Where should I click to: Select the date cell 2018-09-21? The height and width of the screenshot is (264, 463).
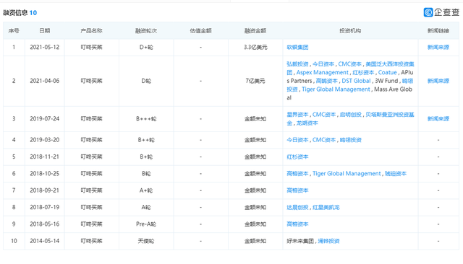tap(45, 190)
